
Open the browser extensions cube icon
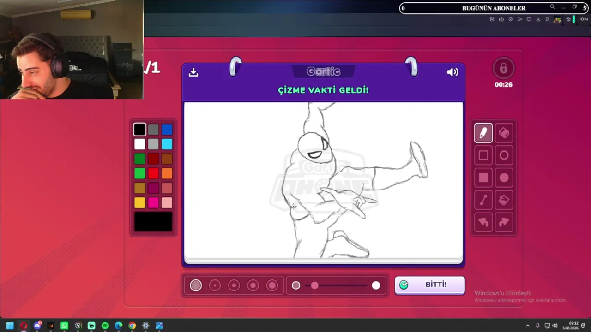tap(568, 19)
